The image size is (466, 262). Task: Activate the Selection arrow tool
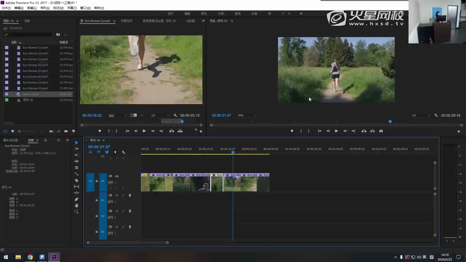tap(77, 143)
